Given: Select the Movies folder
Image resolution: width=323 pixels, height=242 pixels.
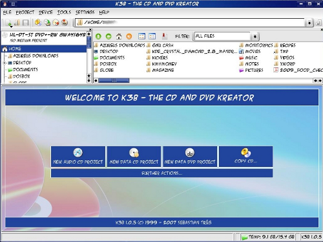Looking at the screenshot, I should tap(250, 52).
